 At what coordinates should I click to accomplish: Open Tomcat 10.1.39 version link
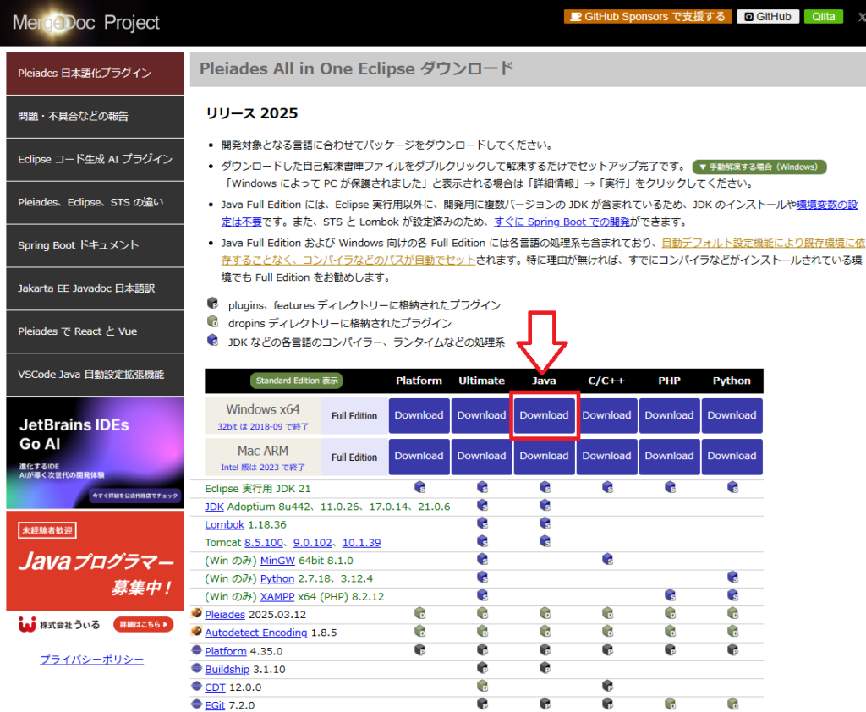pos(362,543)
